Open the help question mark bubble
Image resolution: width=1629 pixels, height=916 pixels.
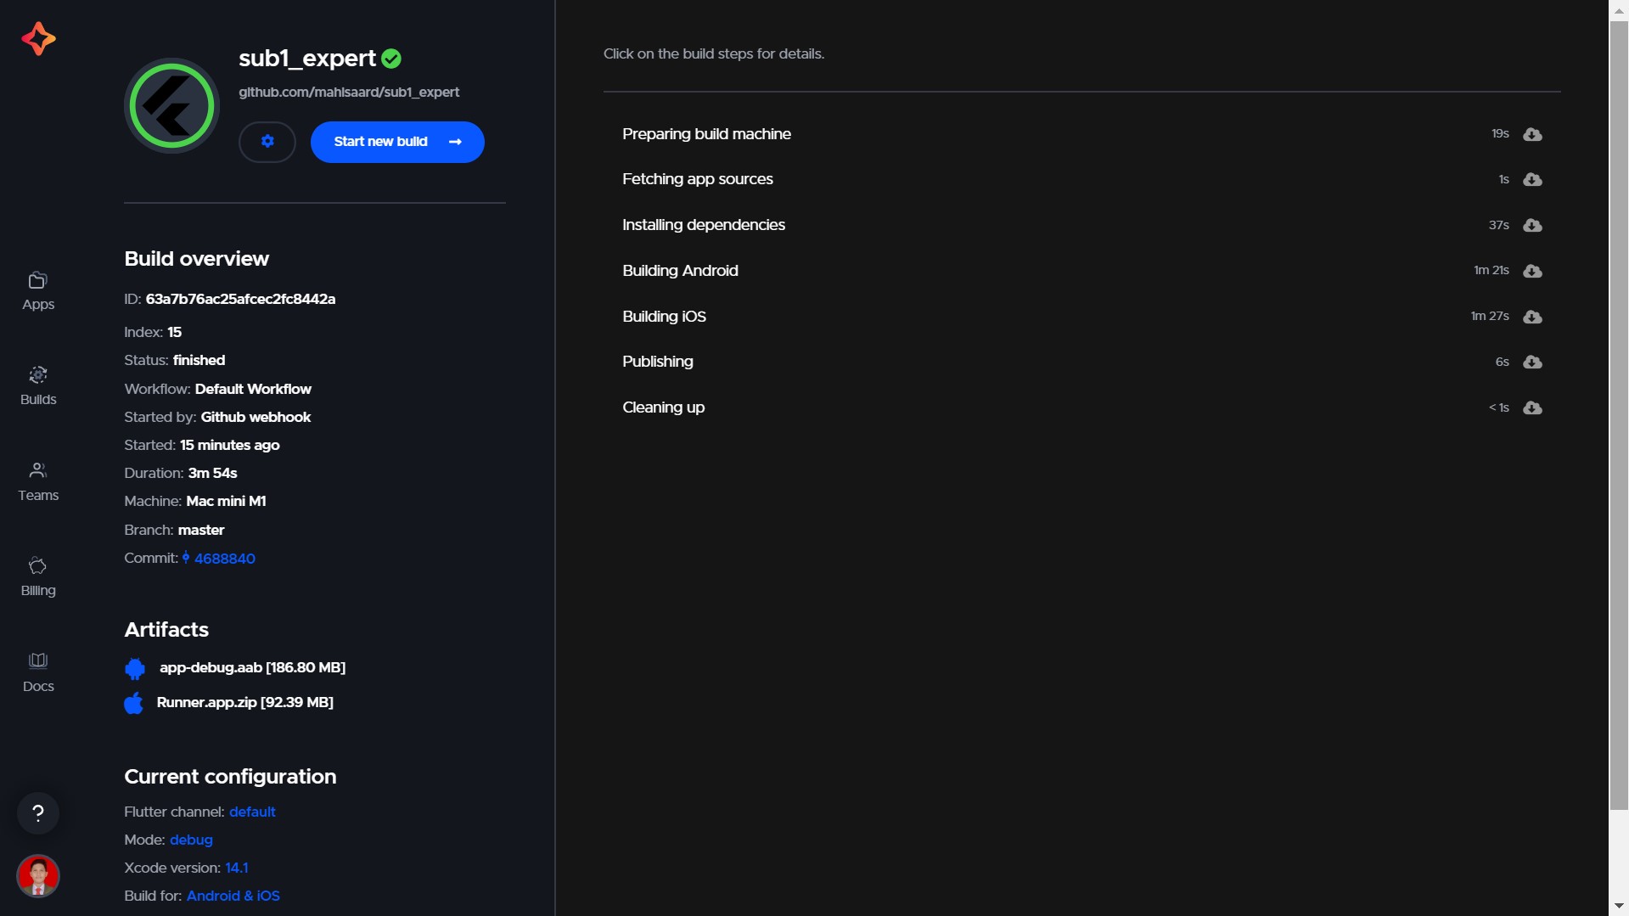tap(38, 812)
